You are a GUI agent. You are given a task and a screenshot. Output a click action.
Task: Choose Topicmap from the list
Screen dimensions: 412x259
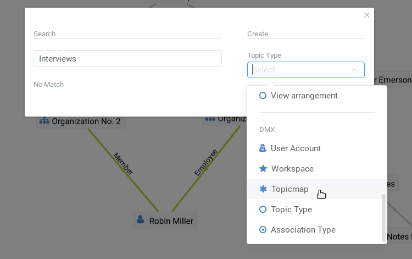pyautogui.click(x=289, y=189)
